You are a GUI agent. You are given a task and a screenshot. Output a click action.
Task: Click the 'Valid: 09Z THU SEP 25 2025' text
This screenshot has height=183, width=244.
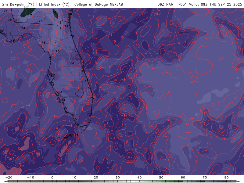click(x=216, y=4)
